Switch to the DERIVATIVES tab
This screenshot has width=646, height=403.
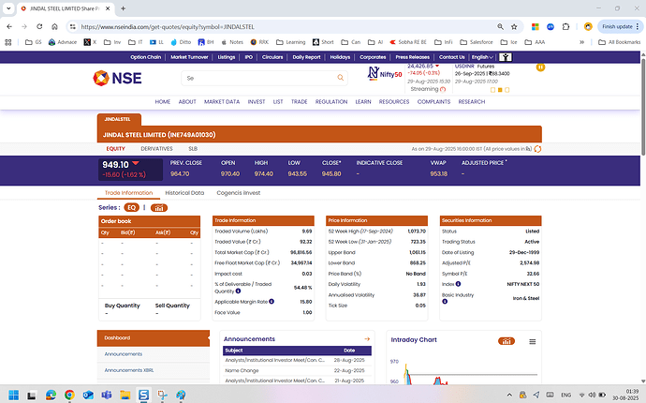click(156, 149)
